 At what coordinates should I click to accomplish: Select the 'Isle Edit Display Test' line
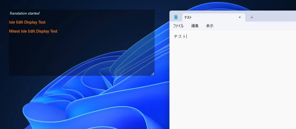pos(27,22)
